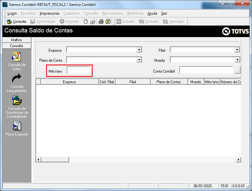Click the Sair menu item

click(x=164, y=13)
